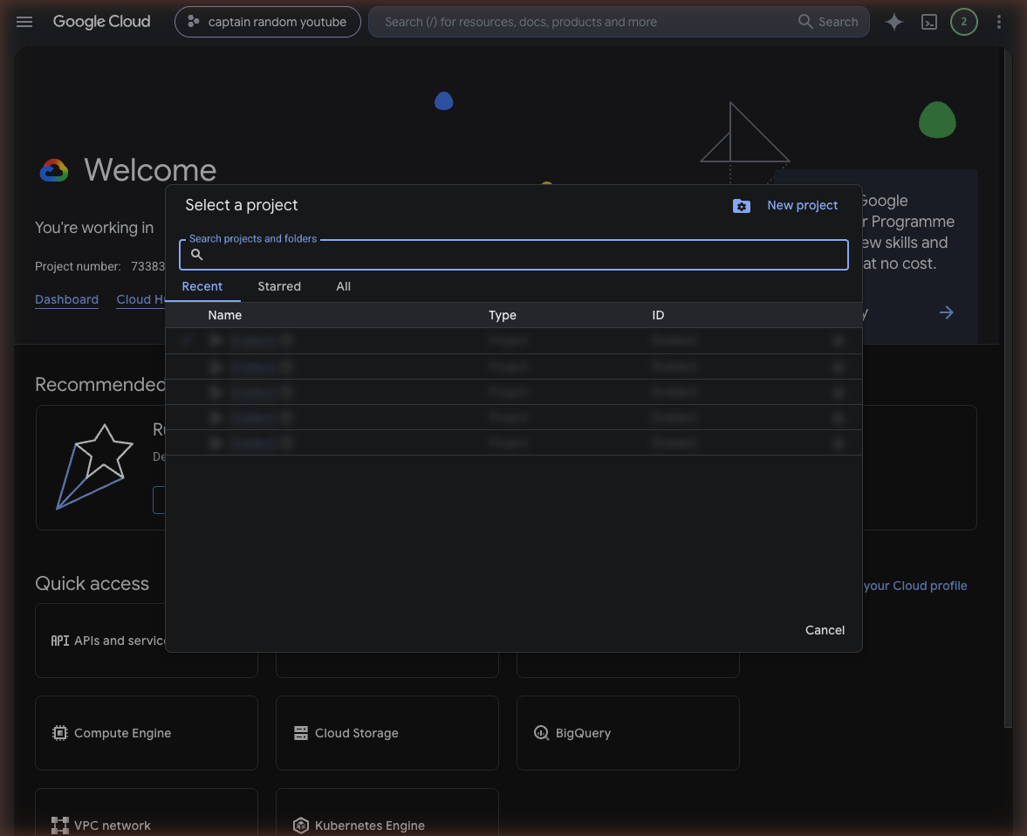Viewport: 1027px width, 836px height.
Task: Focus the Search projects and folders field
Action: coord(513,255)
